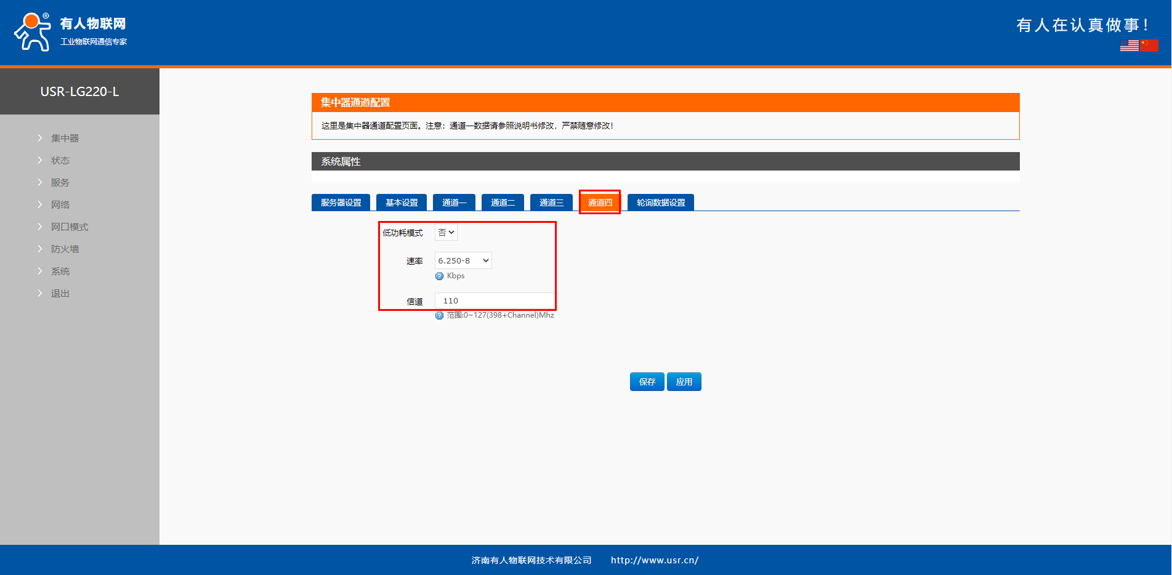Image resolution: width=1172 pixels, height=575 pixels.
Task: Expand the 网络 sidebar menu
Action: coord(60,205)
